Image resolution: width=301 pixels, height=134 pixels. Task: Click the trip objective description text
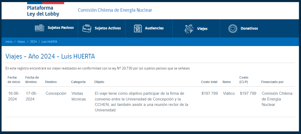142,102
